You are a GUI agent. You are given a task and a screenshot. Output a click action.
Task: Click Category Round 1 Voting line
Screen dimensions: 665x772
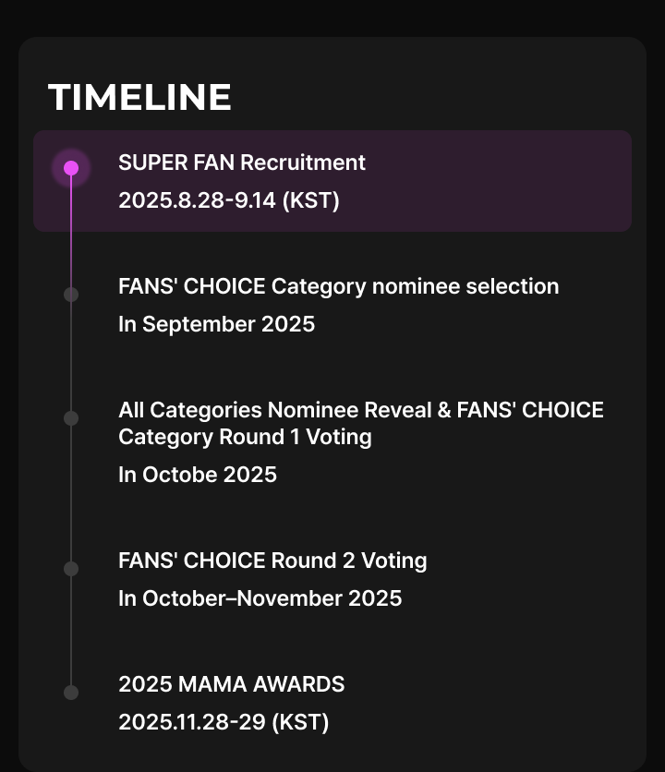click(245, 437)
